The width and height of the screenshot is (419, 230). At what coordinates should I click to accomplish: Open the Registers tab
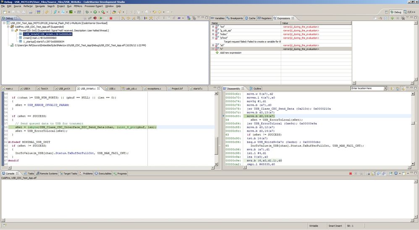(x=265, y=18)
